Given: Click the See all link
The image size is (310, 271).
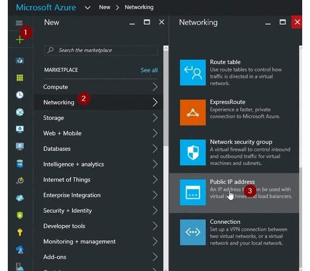Looking at the screenshot, I should (149, 70).
